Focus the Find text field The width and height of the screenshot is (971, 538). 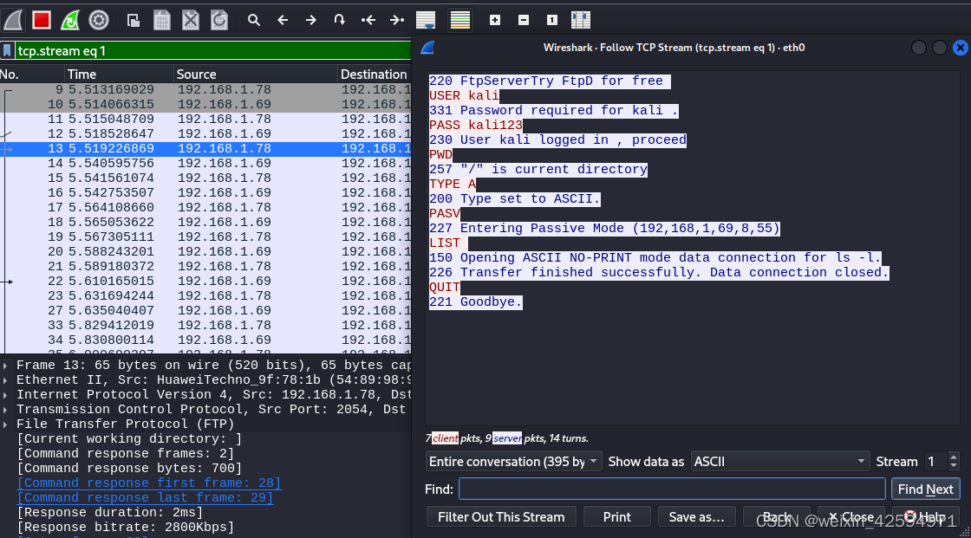coord(672,489)
